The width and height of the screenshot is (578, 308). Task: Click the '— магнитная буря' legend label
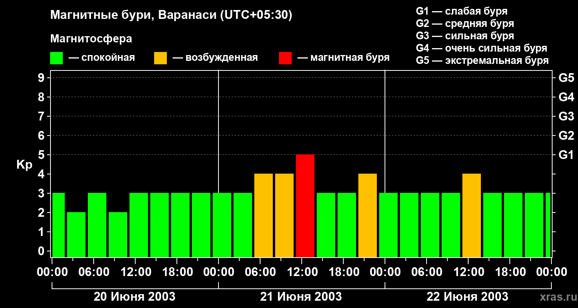point(344,58)
